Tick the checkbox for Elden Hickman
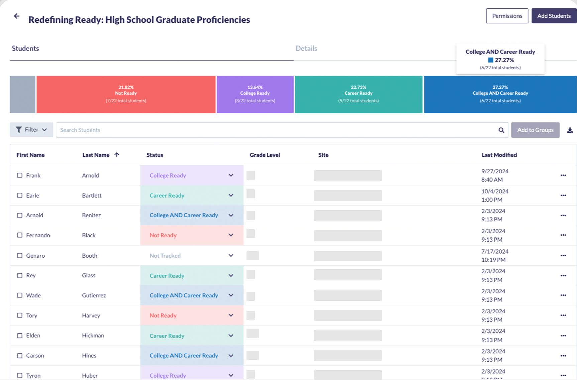Image resolution: width=577 pixels, height=380 pixels. click(20, 336)
